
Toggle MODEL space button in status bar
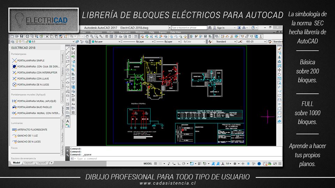tap(148, 164)
